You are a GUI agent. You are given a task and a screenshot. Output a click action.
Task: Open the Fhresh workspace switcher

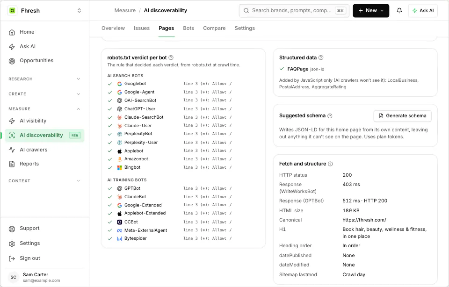pos(80,11)
